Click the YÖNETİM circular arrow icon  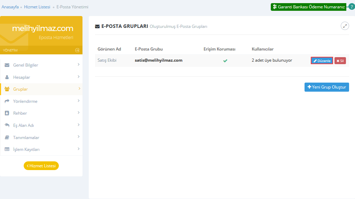pos(77,50)
